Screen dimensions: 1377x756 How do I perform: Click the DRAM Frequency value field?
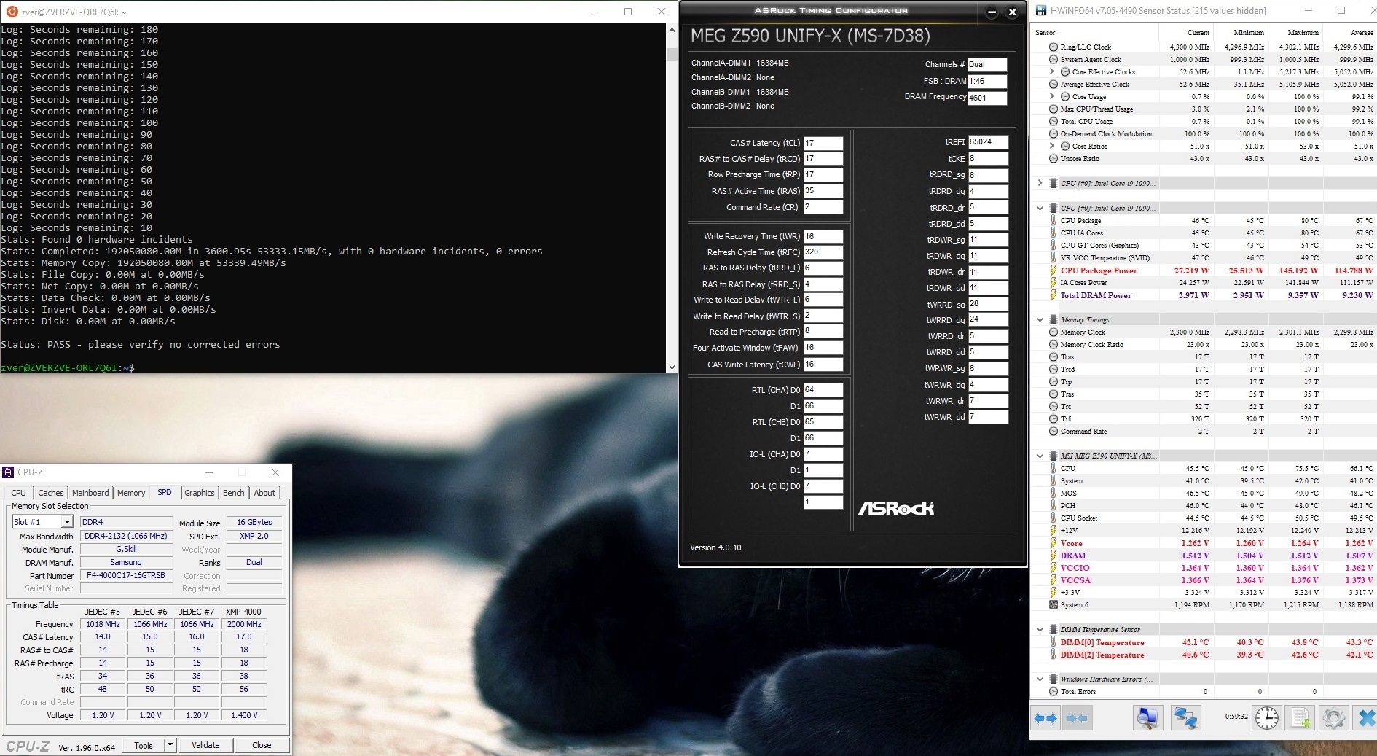[987, 98]
